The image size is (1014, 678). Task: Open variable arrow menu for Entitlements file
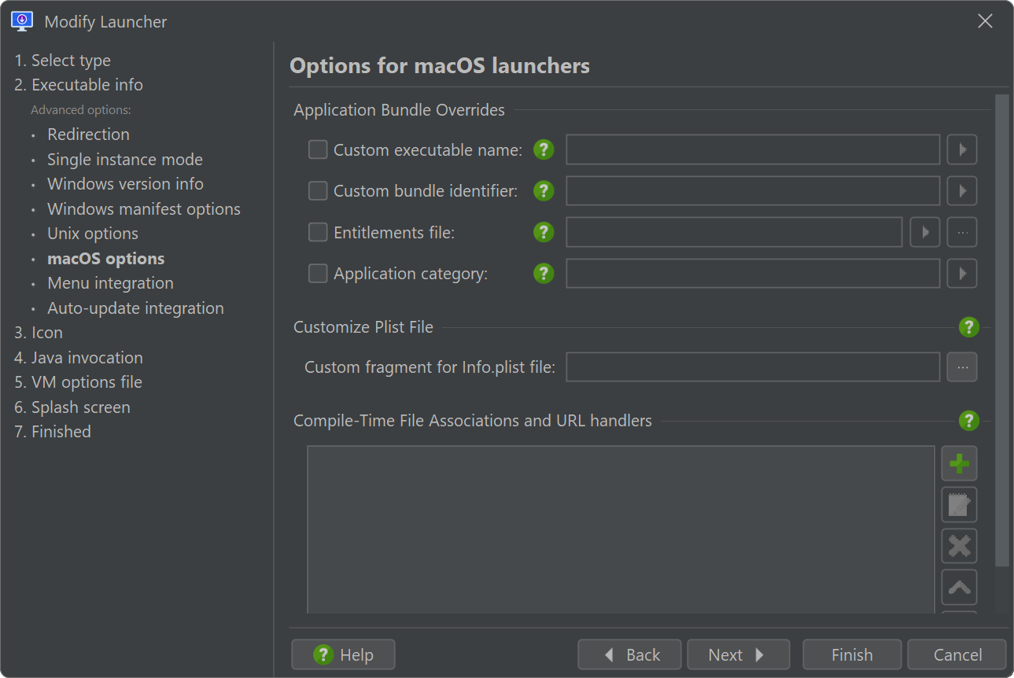(x=925, y=232)
